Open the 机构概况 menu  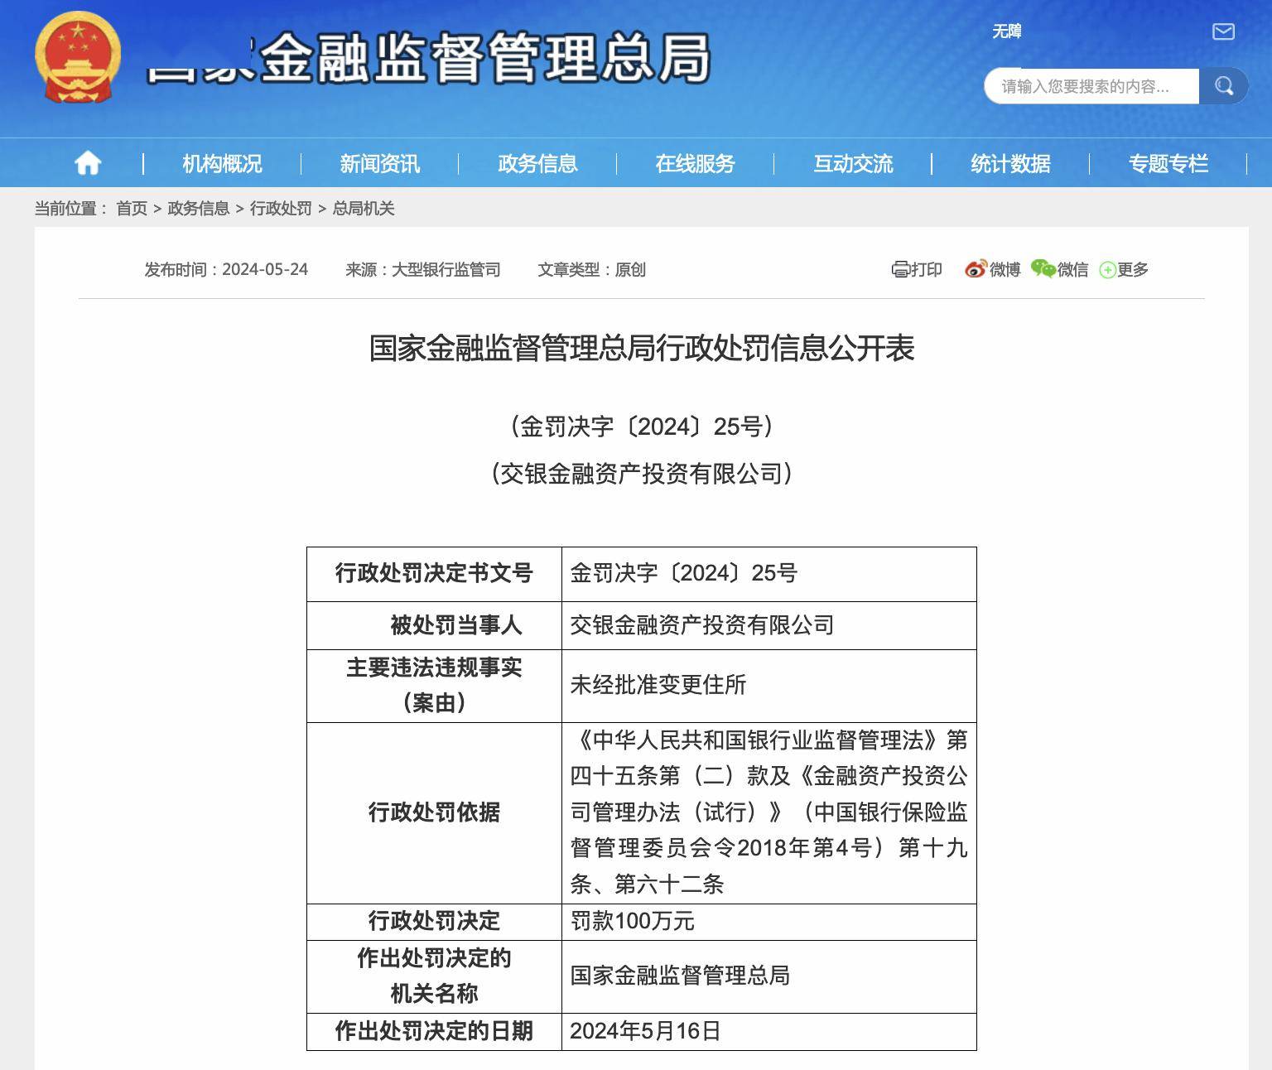click(222, 163)
